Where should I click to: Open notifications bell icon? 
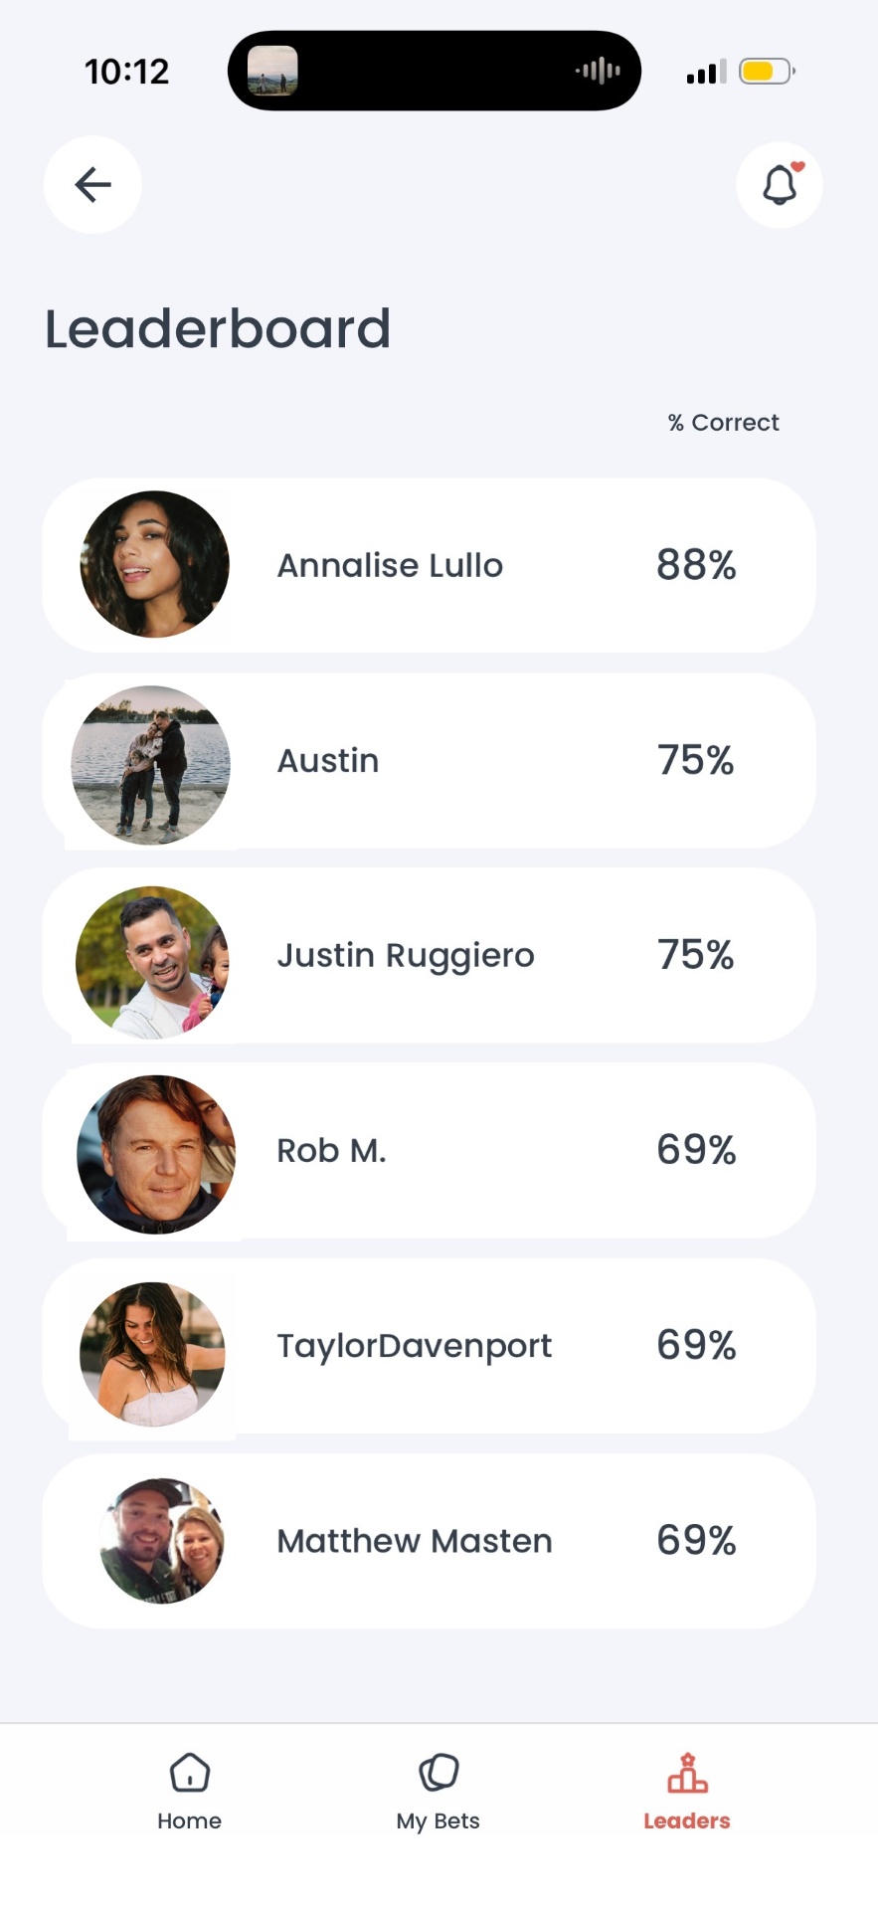pyautogui.click(x=780, y=185)
